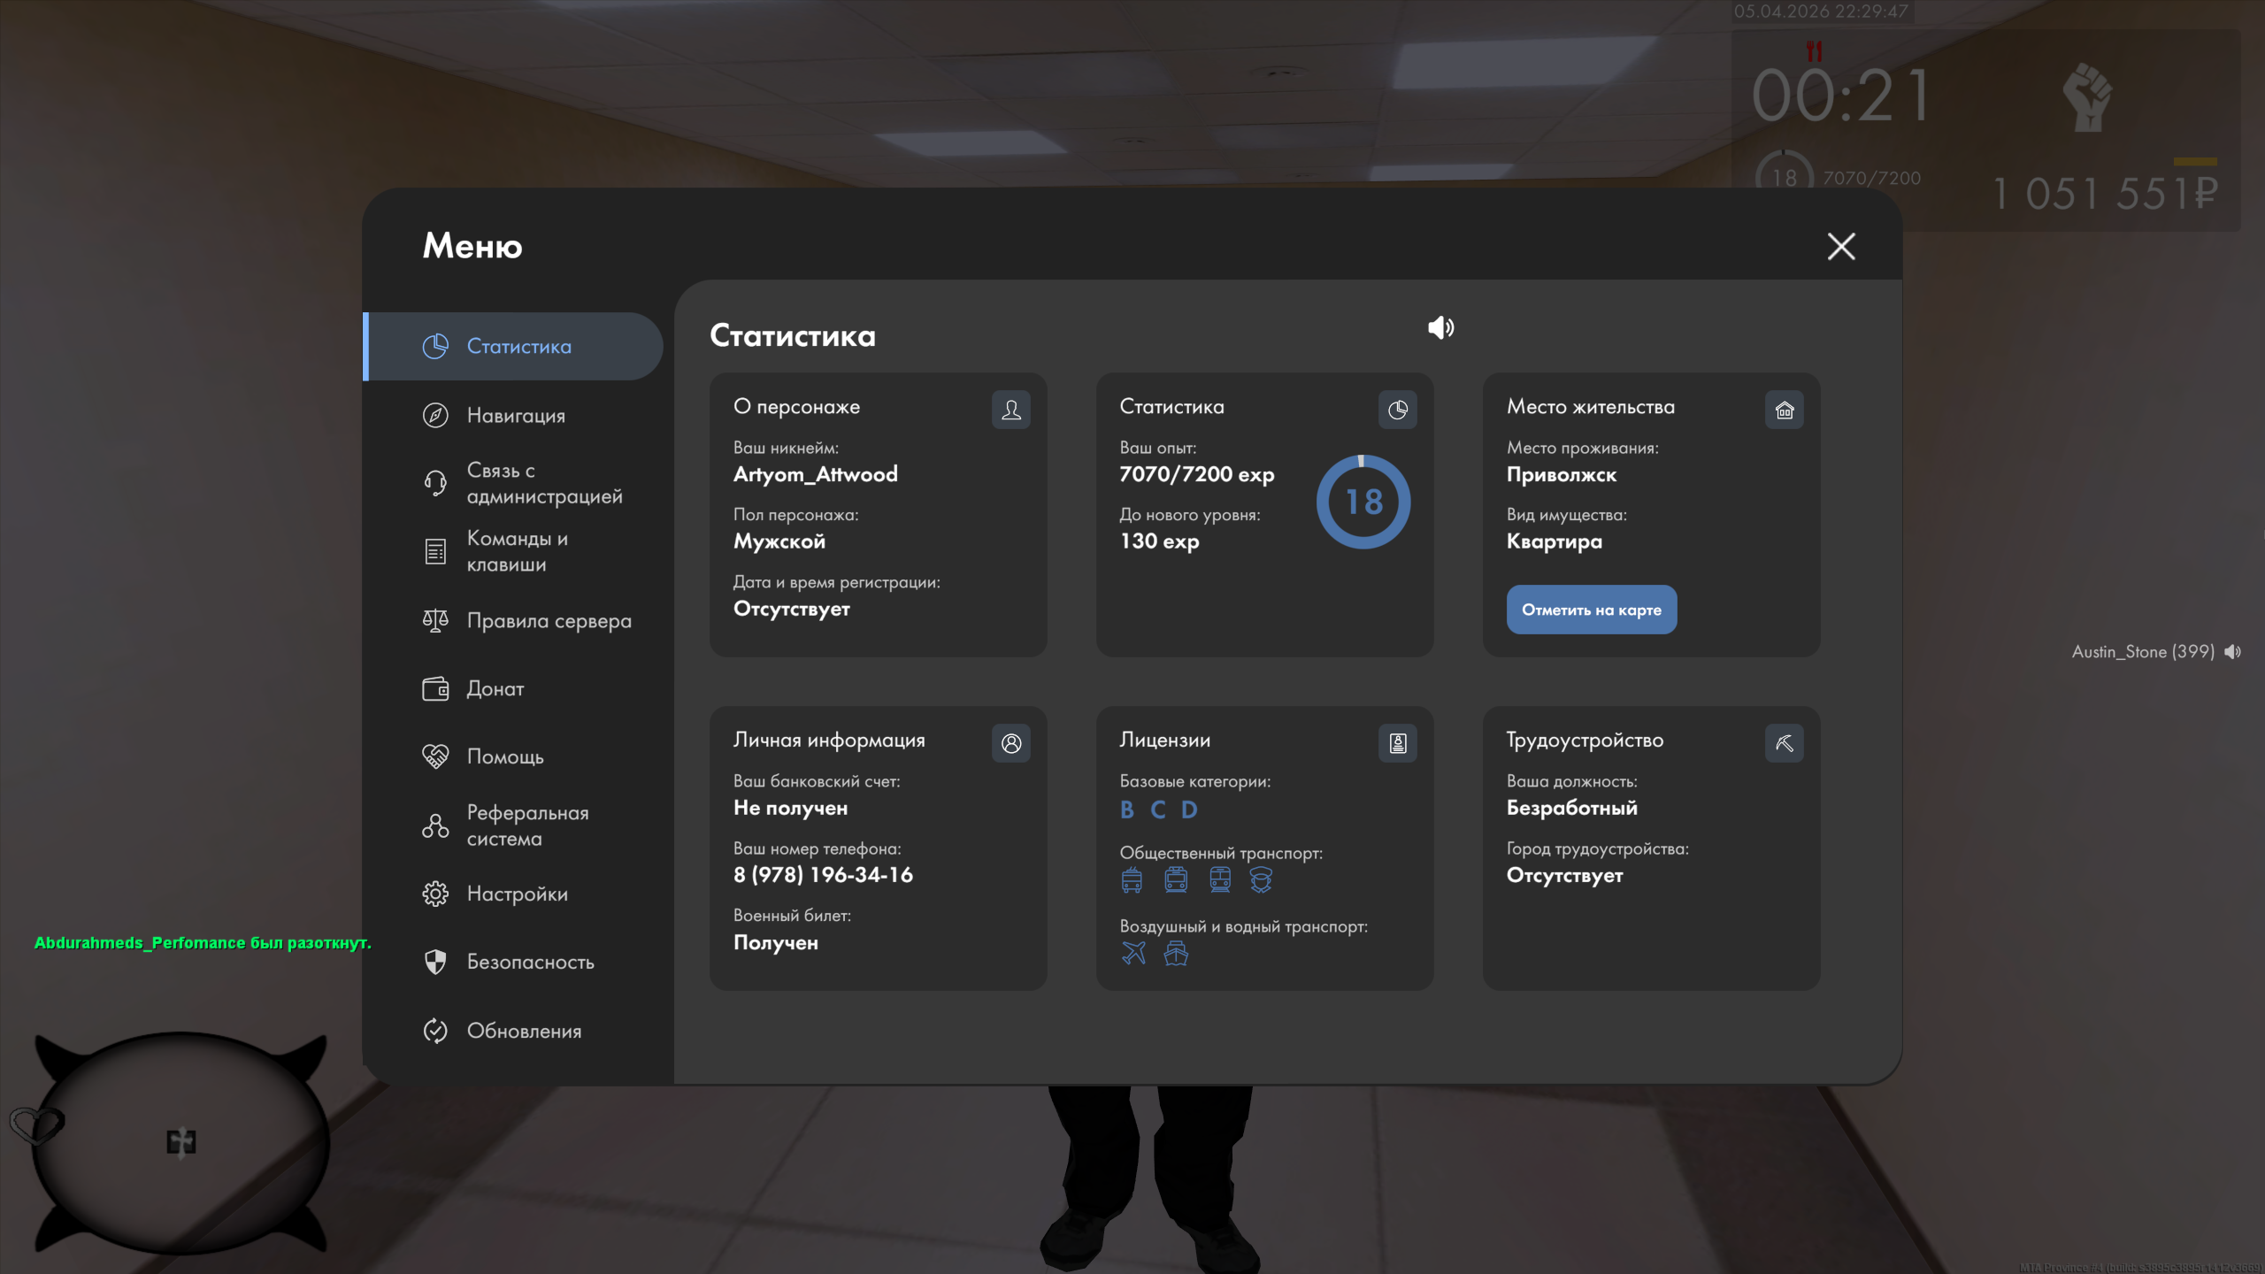Open the Настройки menu section

(x=517, y=894)
